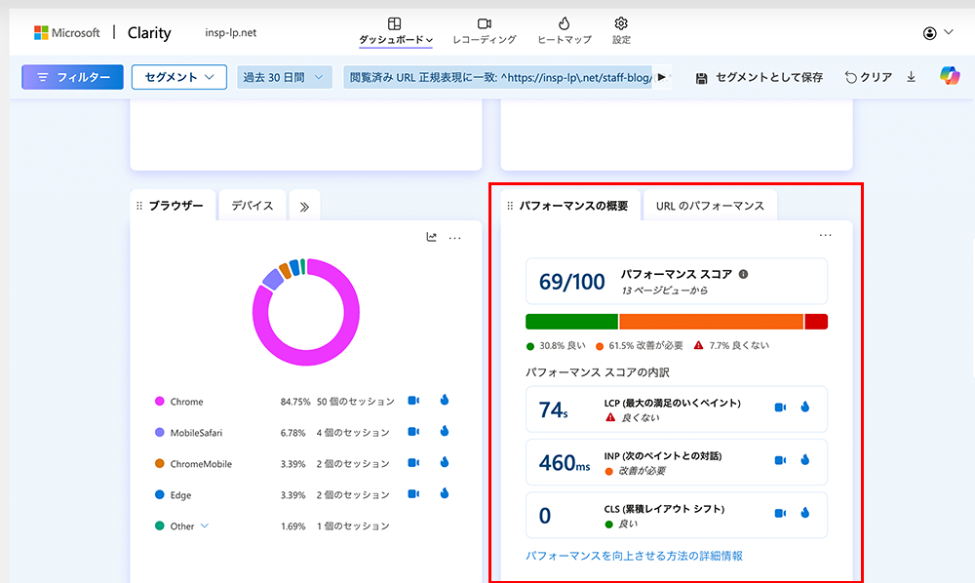Click the orange 改善が必要 bar segment
975x583 pixels.
tap(712, 322)
